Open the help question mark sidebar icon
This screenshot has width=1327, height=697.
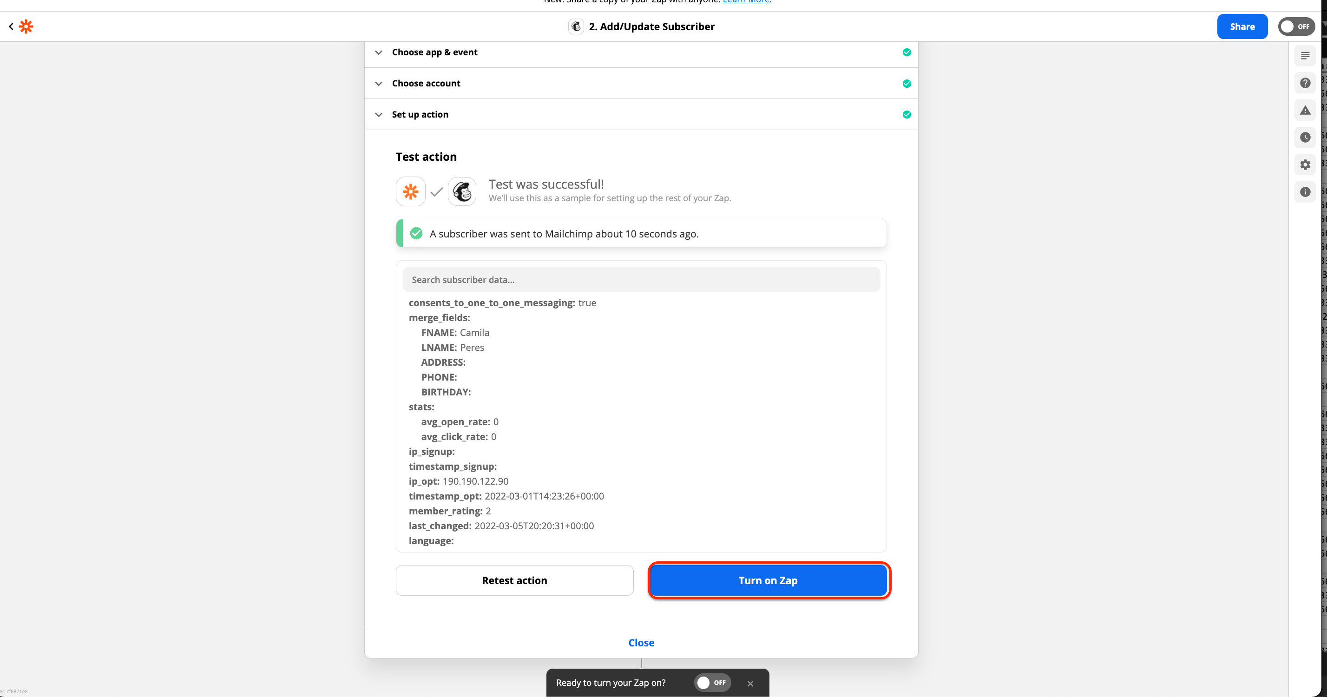[x=1305, y=83]
